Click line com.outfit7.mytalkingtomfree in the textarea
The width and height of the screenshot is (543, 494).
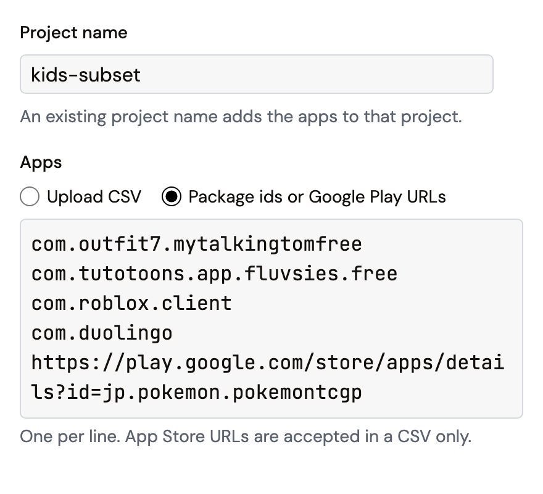click(x=197, y=244)
